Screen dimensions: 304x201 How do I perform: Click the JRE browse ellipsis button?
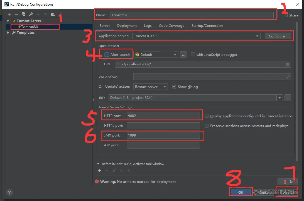click(x=288, y=98)
